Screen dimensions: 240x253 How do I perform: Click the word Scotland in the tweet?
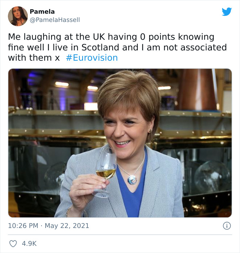[x=100, y=47]
